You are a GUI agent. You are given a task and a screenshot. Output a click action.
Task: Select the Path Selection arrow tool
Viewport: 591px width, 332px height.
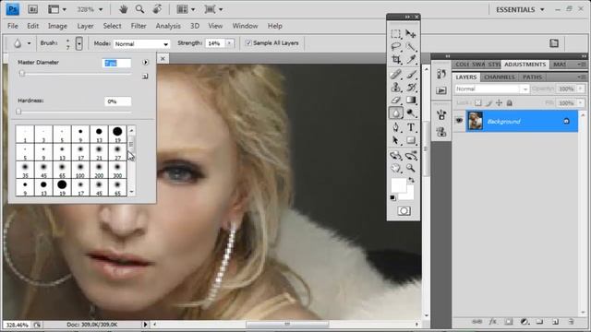[395, 140]
